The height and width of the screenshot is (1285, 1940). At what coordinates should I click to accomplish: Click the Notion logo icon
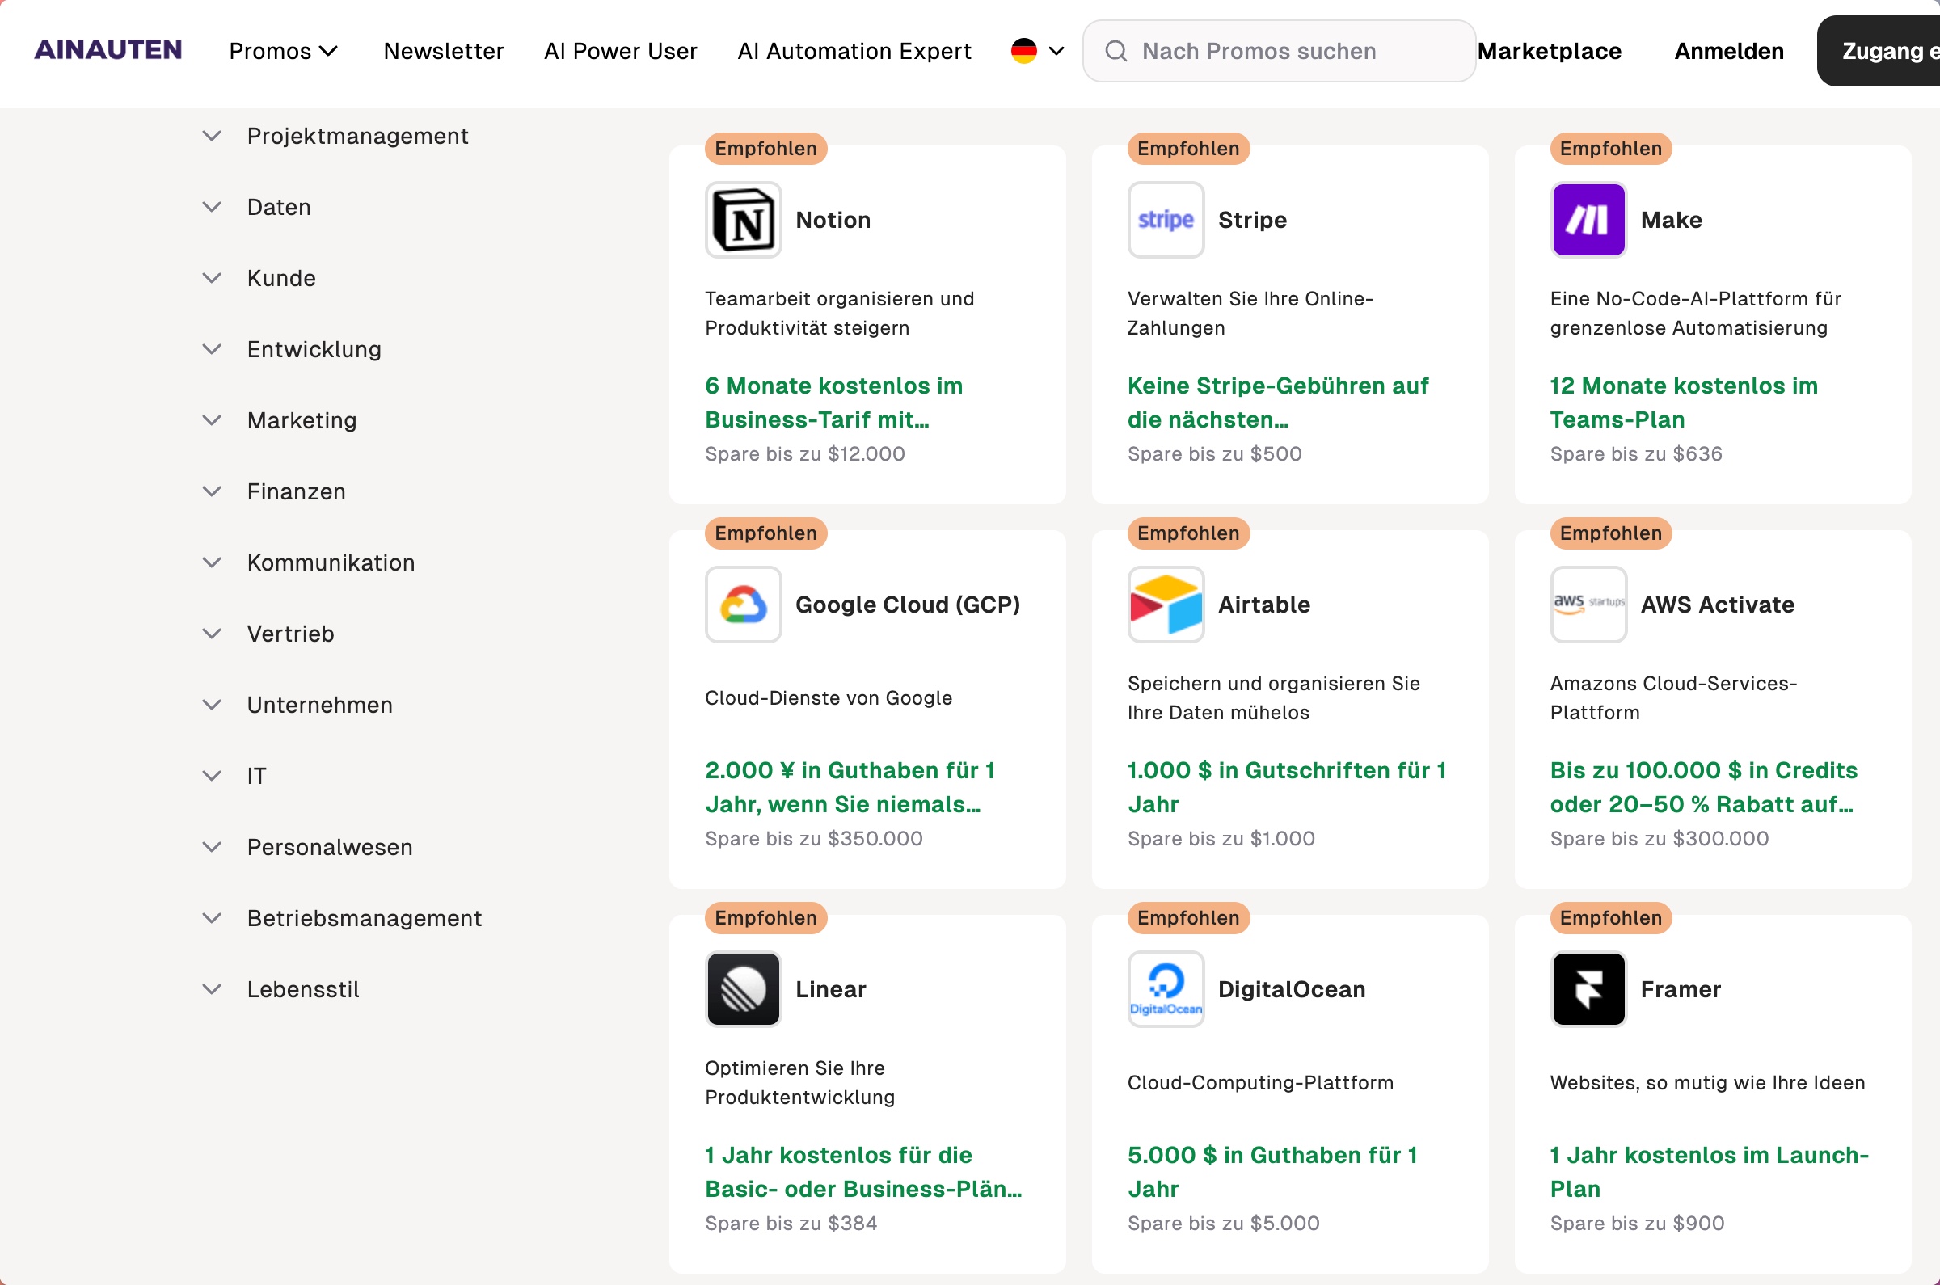click(x=744, y=220)
